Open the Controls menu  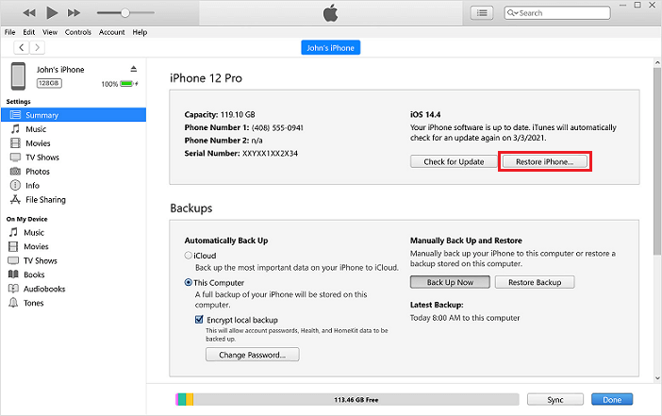(78, 32)
